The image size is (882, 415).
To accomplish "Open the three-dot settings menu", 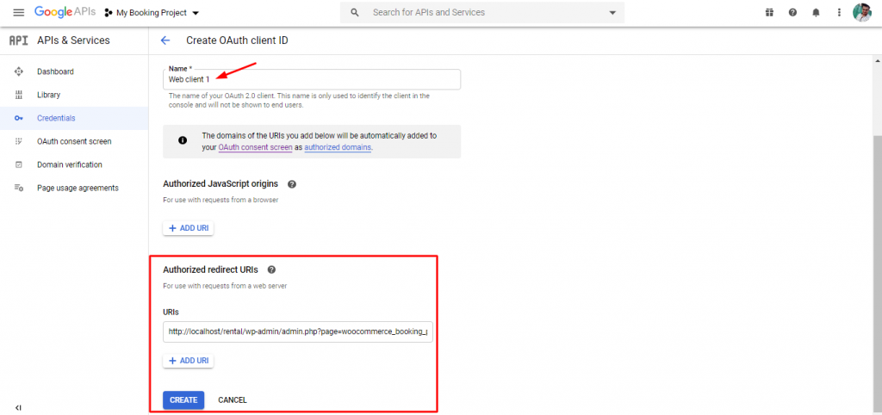I will click(x=839, y=13).
